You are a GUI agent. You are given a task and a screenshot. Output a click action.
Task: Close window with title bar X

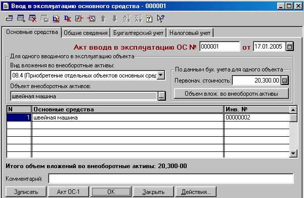pyautogui.click(x=298, y=6)
